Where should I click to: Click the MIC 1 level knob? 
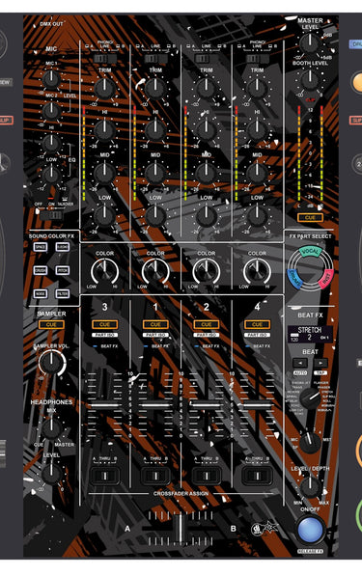(x=51, y=79)
